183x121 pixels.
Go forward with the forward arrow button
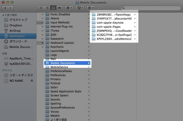[x=11, y=8]
